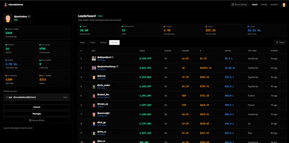Screen dimensions: 289x143
Task: Open the @rina_rs profile link
Action: click(x=102, y=132)
